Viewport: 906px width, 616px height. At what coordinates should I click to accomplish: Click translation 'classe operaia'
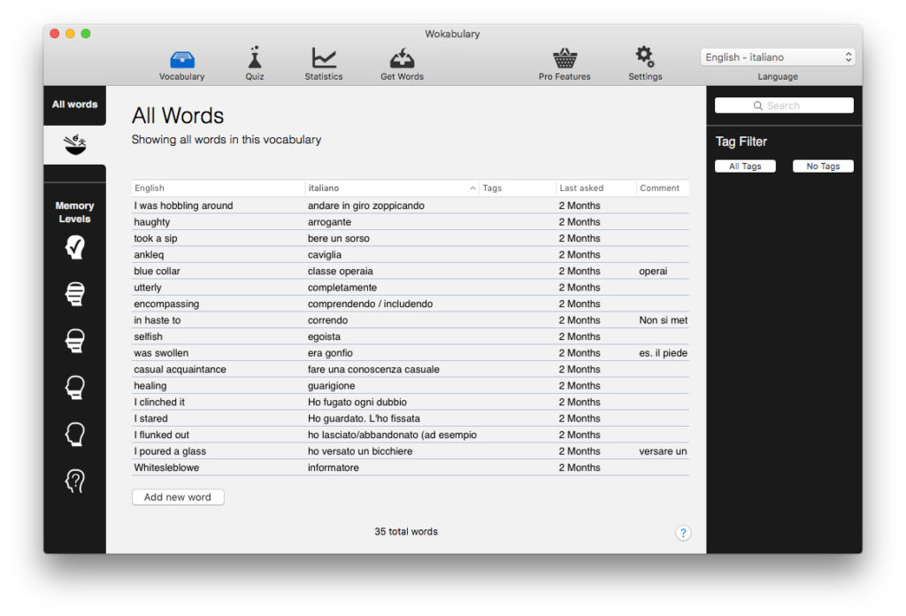coord(341,271)
